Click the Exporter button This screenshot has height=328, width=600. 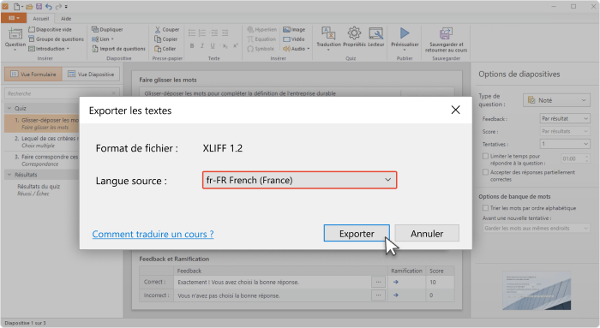pos(357,233)
